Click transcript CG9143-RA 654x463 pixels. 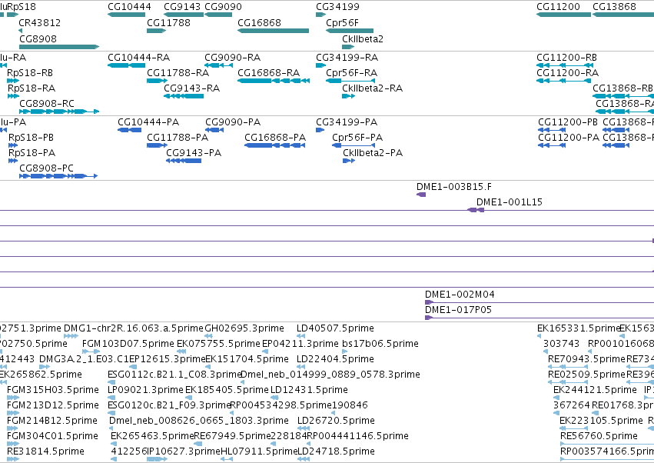(x=184, y=96)
